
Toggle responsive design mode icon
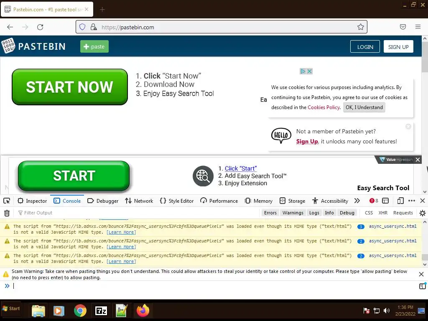pyautogui.click(x=400, y=201)
